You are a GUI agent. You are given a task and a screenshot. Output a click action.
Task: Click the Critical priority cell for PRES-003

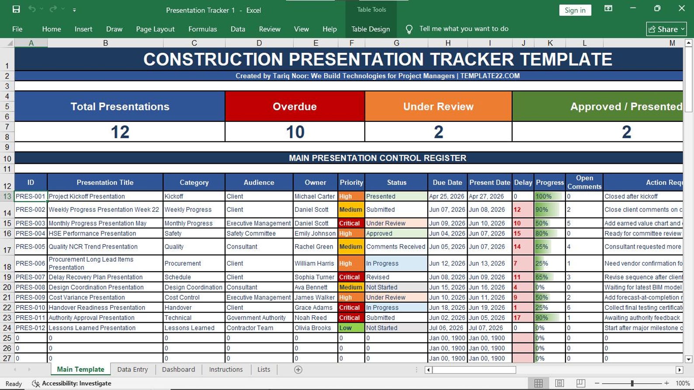click(x=351, y=223)
